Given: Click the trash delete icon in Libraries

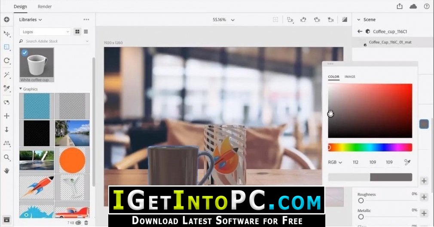Looking at the screenshot, I should [86, 223].
